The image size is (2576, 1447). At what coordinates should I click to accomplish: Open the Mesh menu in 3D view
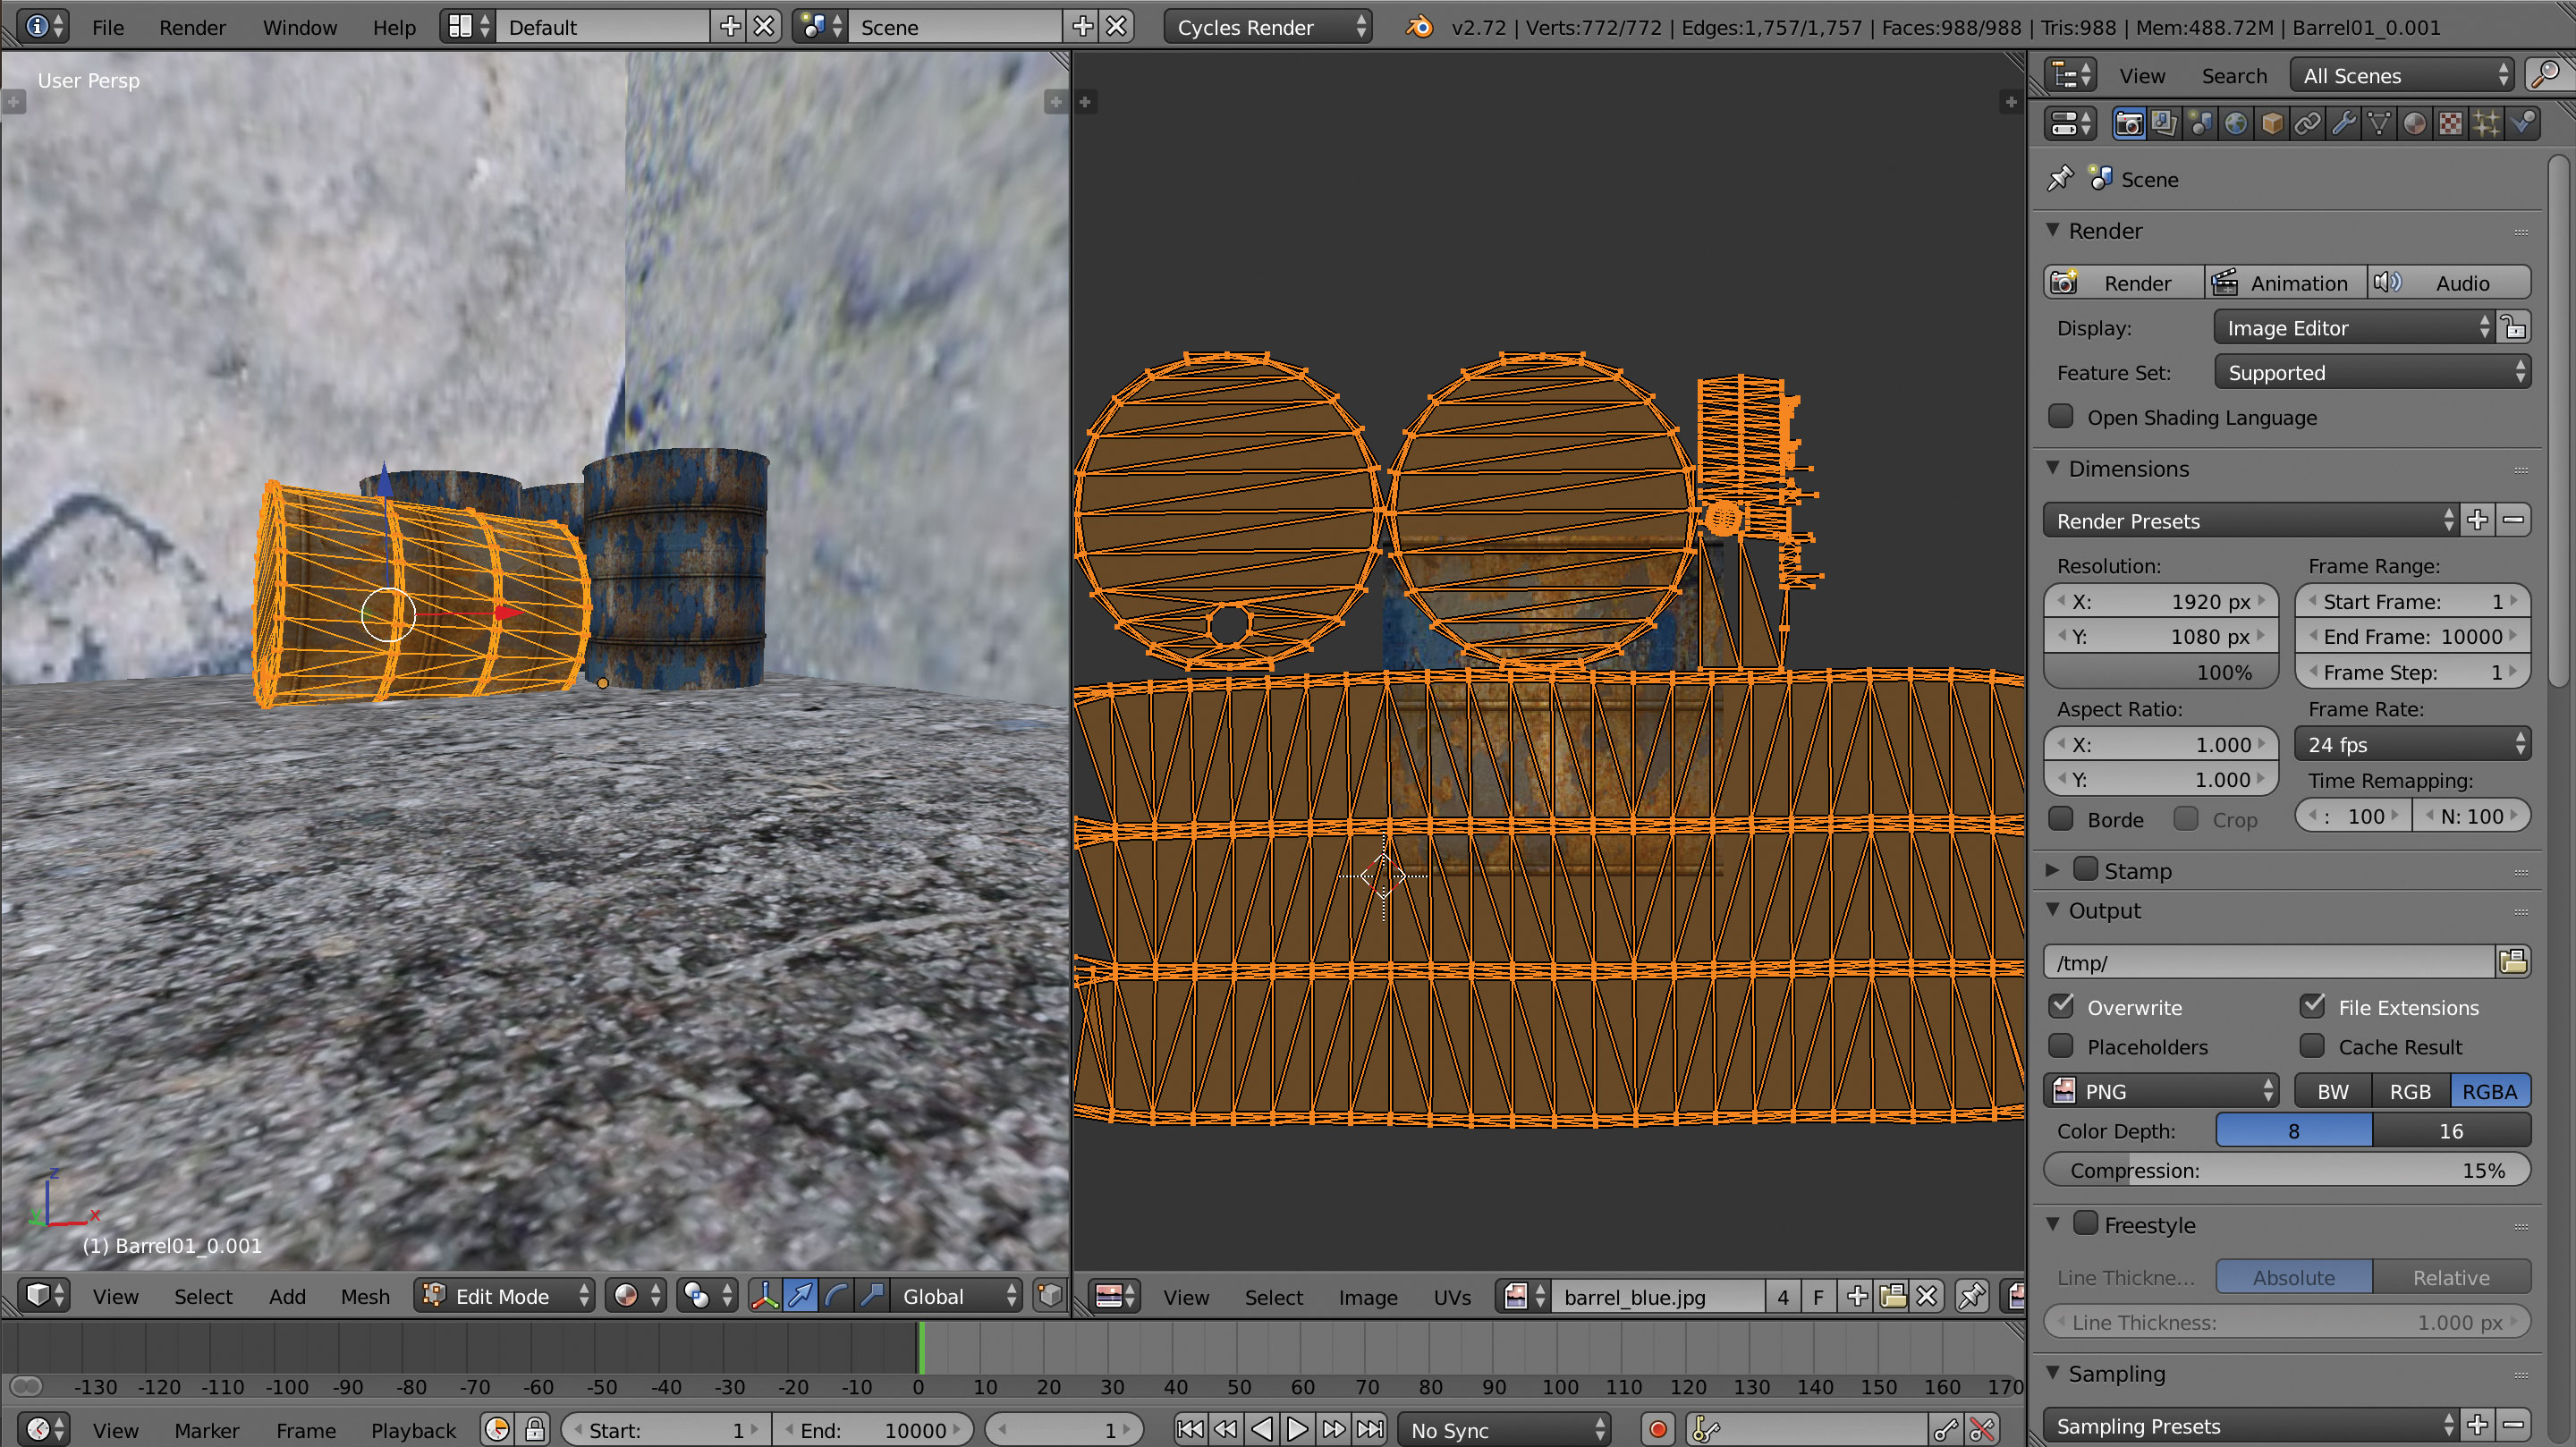(x=365, y=1296)
